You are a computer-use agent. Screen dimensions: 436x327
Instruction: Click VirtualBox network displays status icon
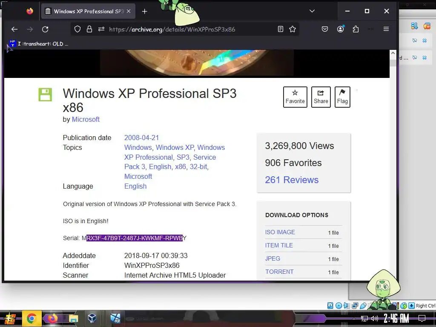tap(355, 306)
